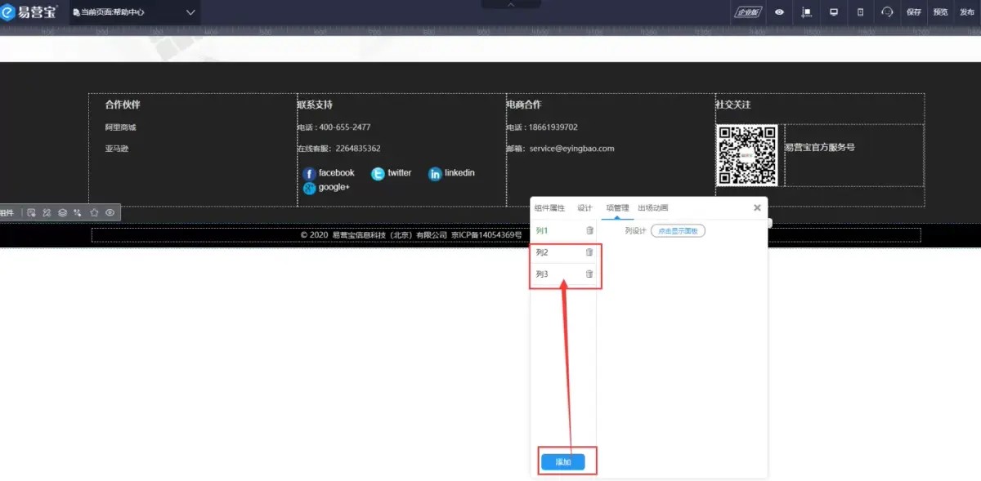Viewport: 981px width, 481px height.
Task: Click the blue 添加 button
Action: tap(562, 462)
